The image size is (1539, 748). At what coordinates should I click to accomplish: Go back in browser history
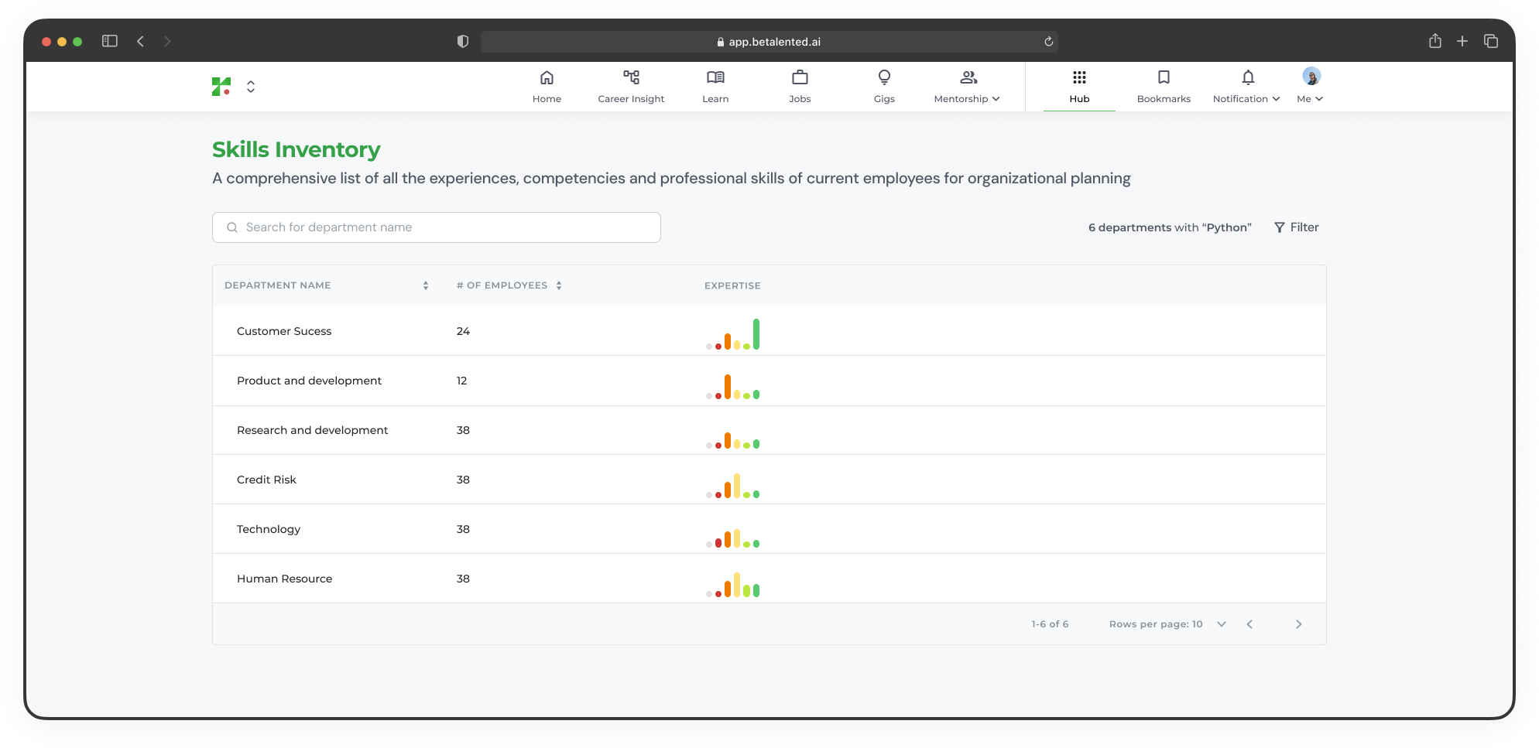point(140,41)
